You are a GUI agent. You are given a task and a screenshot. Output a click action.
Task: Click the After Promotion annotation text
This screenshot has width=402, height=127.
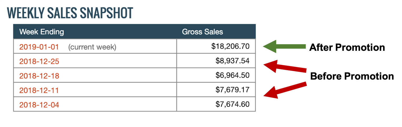[347, 47]
